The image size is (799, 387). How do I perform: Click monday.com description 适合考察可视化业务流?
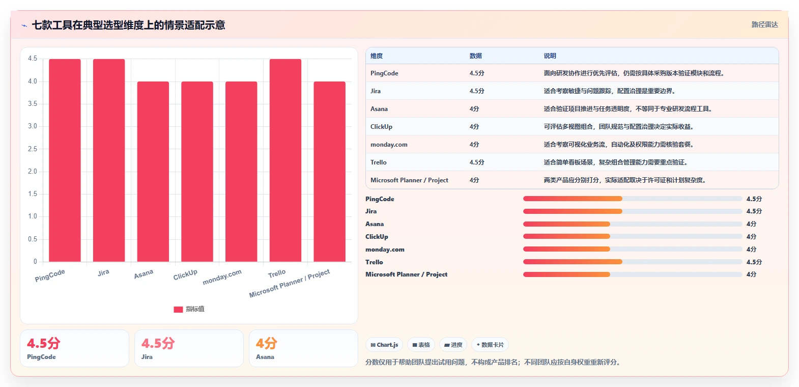click(x=574, y=145)
